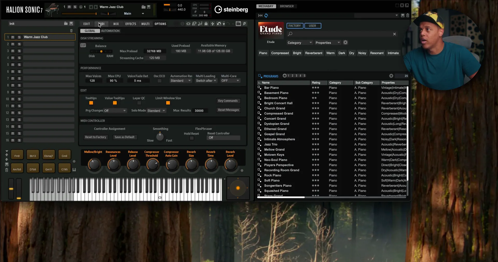Click the window layout icon beside the p button
Screen dimensions: 498x262
tap(238, 24)
